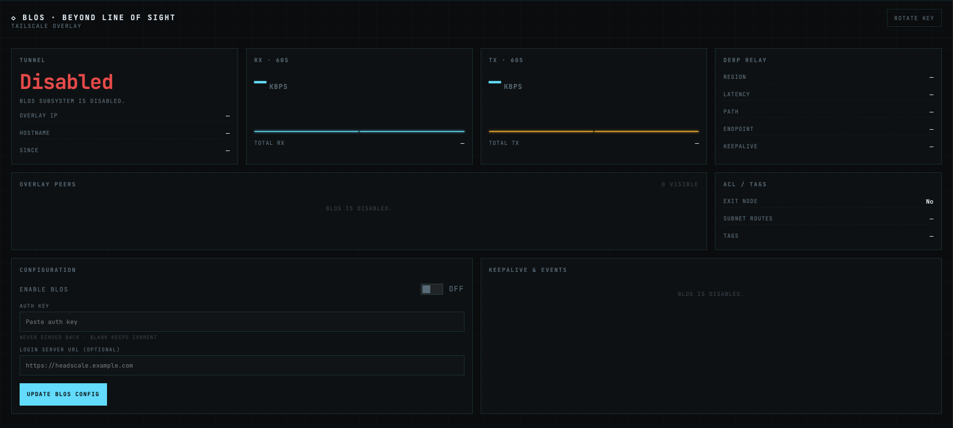This screenshot has width=953, height=428.
Task: Select the Subnet Routes label
Action: coord(748,219)
